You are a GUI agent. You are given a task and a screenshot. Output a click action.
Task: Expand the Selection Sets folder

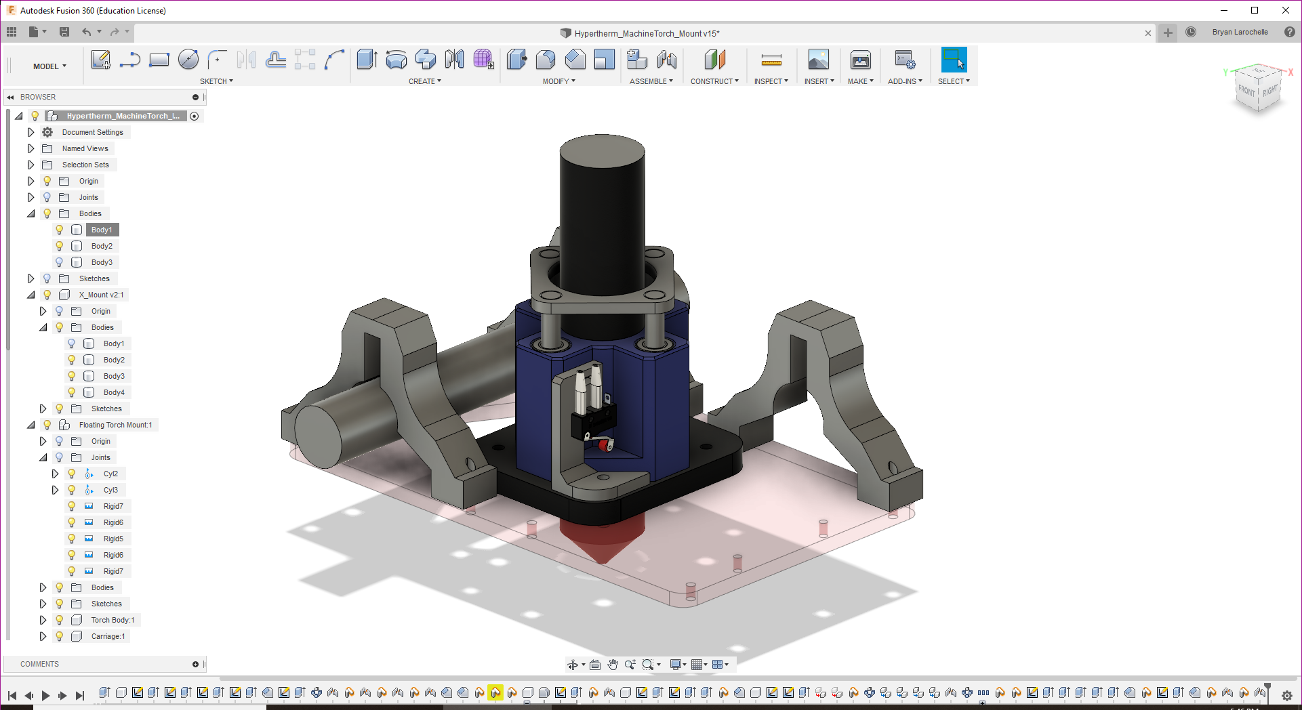click(x=30, y=165)
